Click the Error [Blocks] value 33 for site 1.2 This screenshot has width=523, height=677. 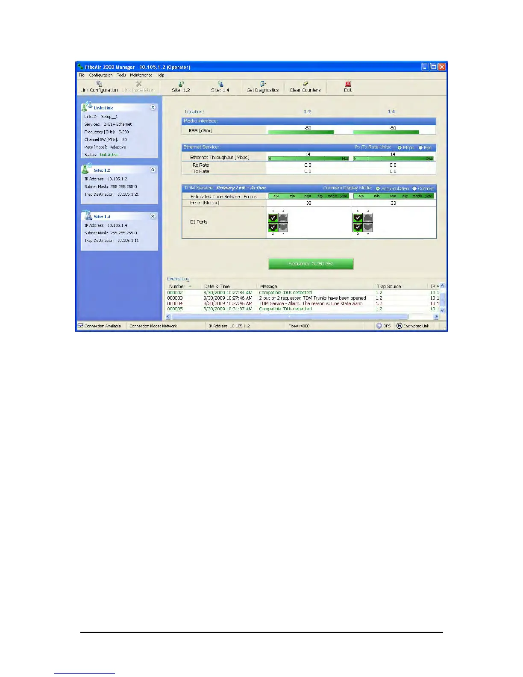coord(309,203)
